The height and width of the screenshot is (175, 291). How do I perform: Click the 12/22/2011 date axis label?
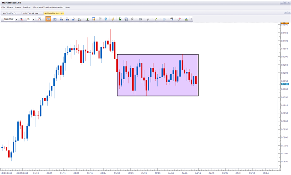point(7,173)
